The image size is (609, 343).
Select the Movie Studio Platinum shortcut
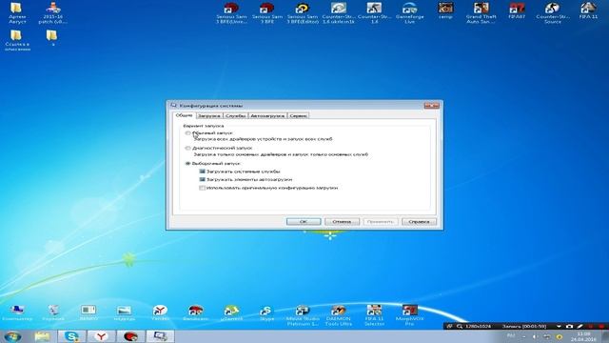tap(303, 315)
